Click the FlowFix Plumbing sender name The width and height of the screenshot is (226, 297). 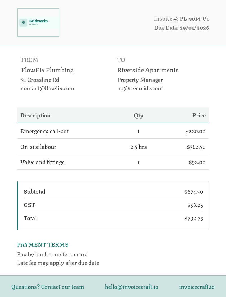(47, 70)
